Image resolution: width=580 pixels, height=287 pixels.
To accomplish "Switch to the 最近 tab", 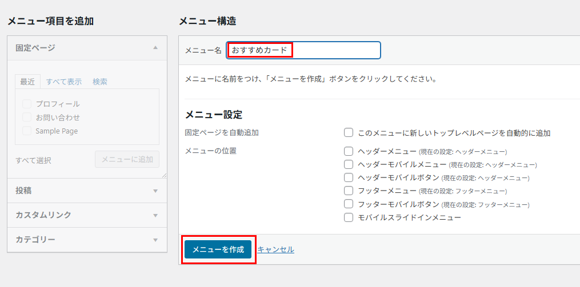I will coord(27,82).
